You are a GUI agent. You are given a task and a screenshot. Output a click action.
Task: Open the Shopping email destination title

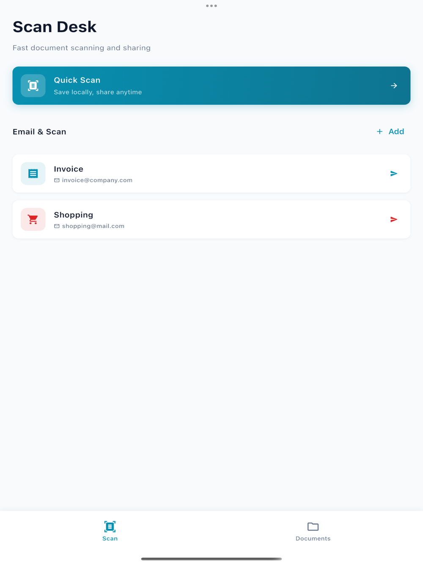pyautogui.click(x=74, y=215)
